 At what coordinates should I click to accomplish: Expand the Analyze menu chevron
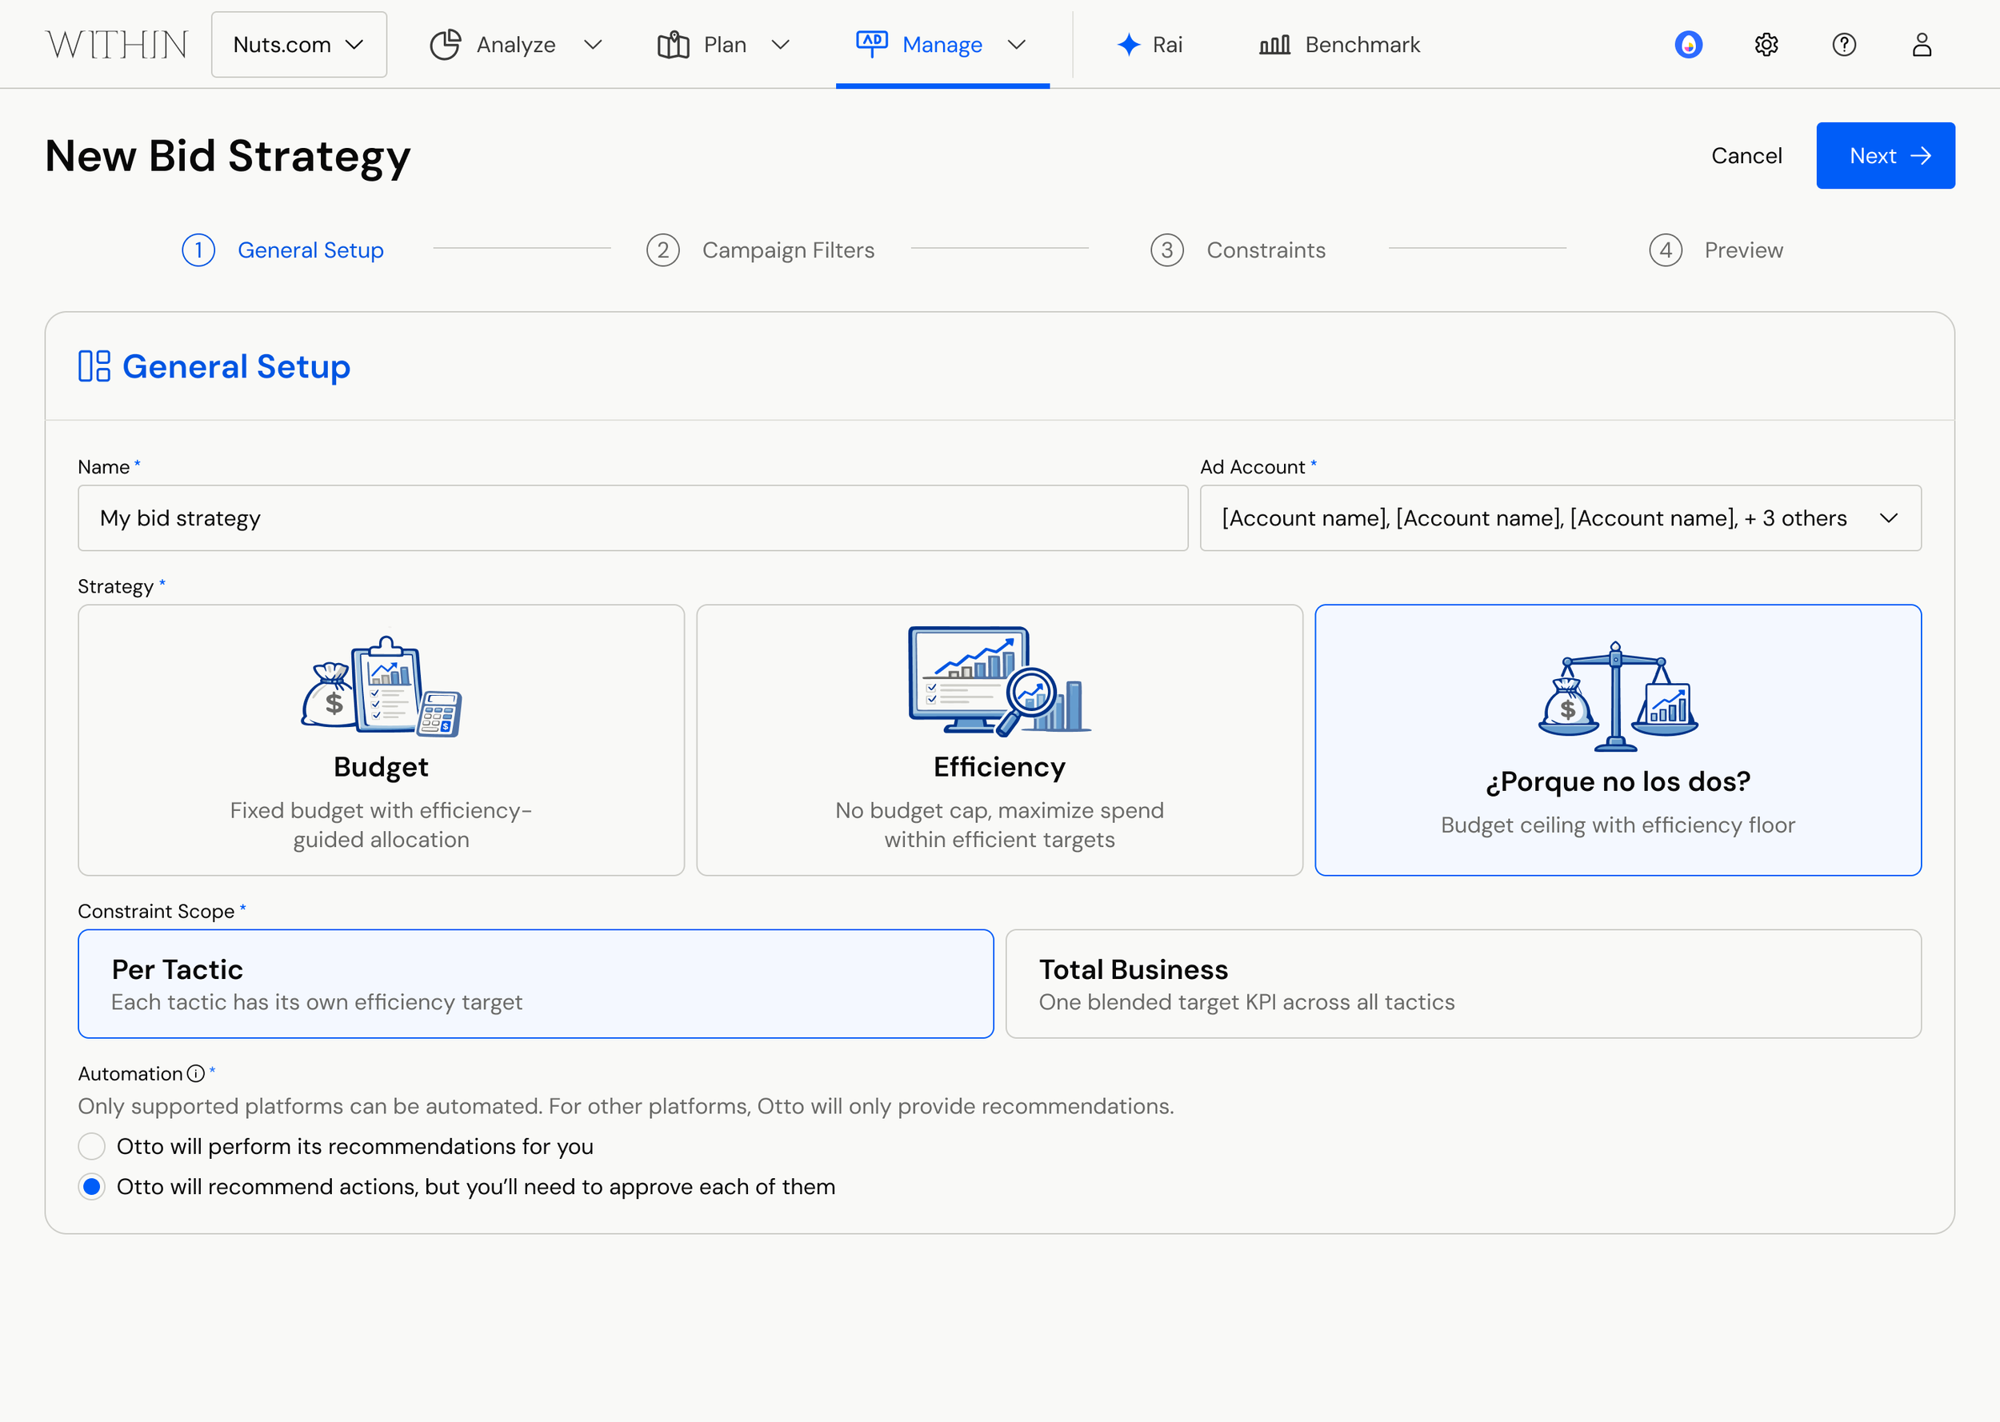(x=593, y=45)
